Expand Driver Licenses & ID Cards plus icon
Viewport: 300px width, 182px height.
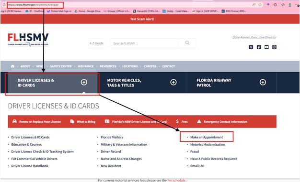click(84, 82)
